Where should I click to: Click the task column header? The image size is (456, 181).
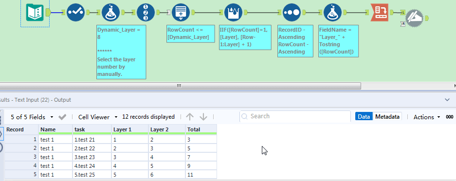point(92,129)
